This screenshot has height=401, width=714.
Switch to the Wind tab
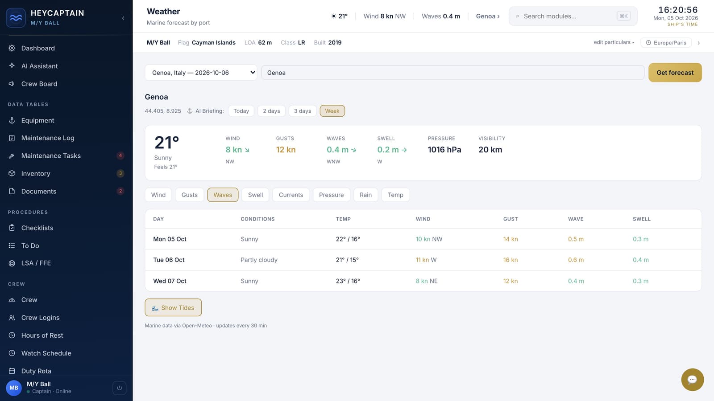click(x=158, y=195)
